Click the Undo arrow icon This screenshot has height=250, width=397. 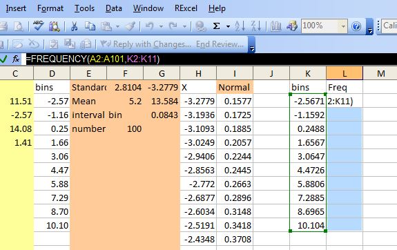[149, 26]
